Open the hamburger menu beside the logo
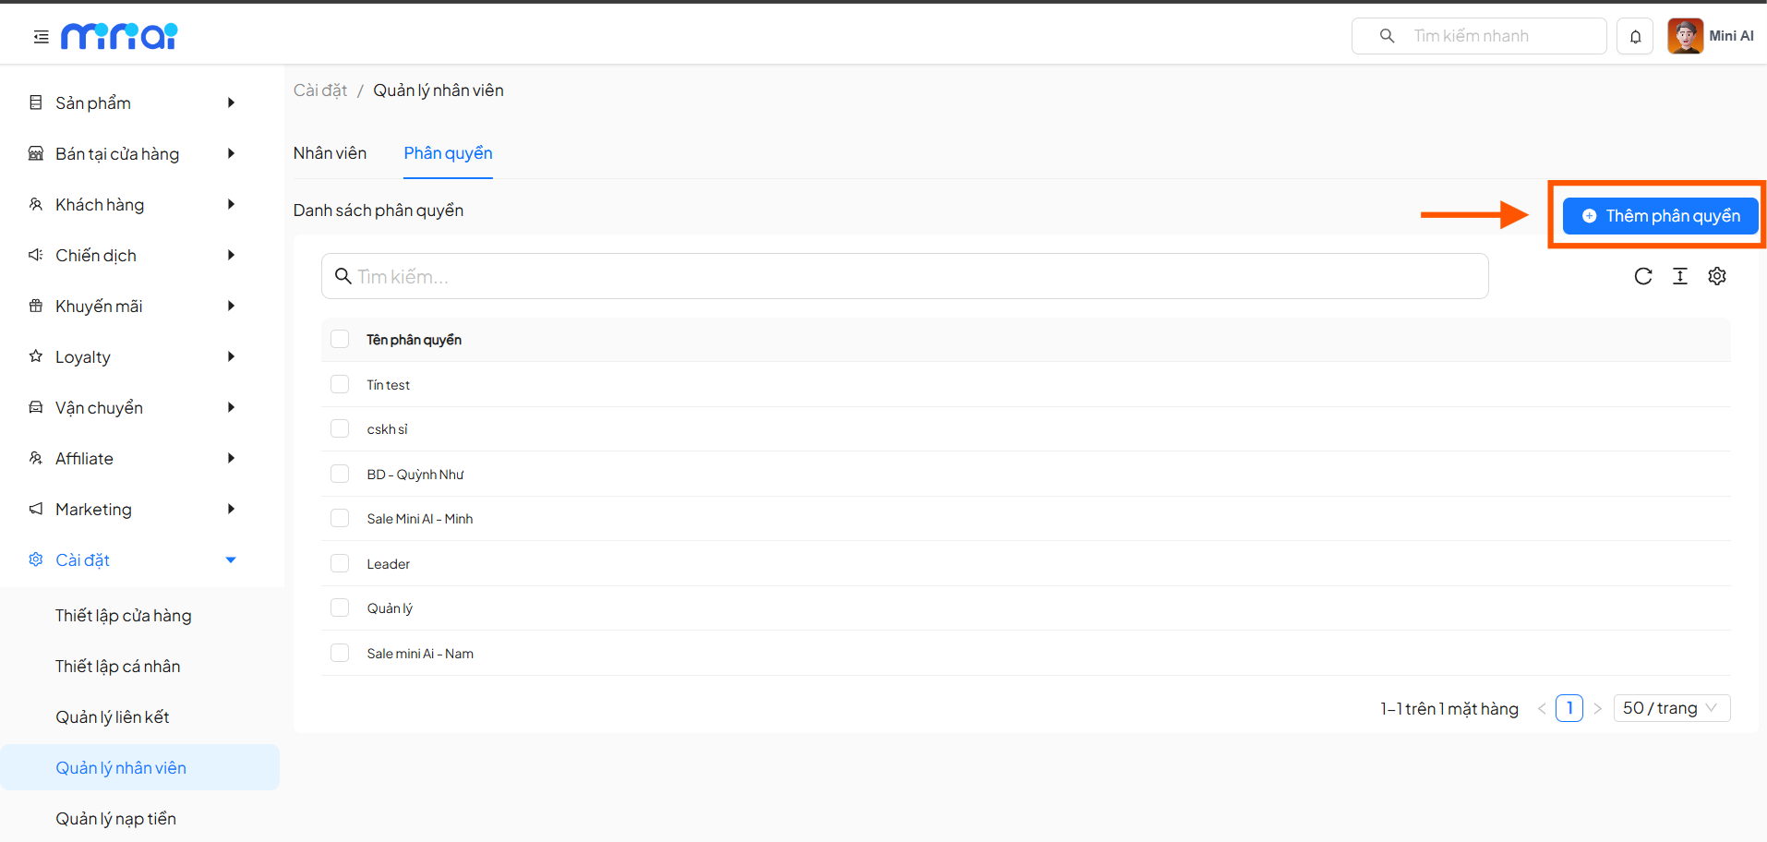Image resolution: width=1767 pixels, height=842 pixels. click(x=40, y=35)
